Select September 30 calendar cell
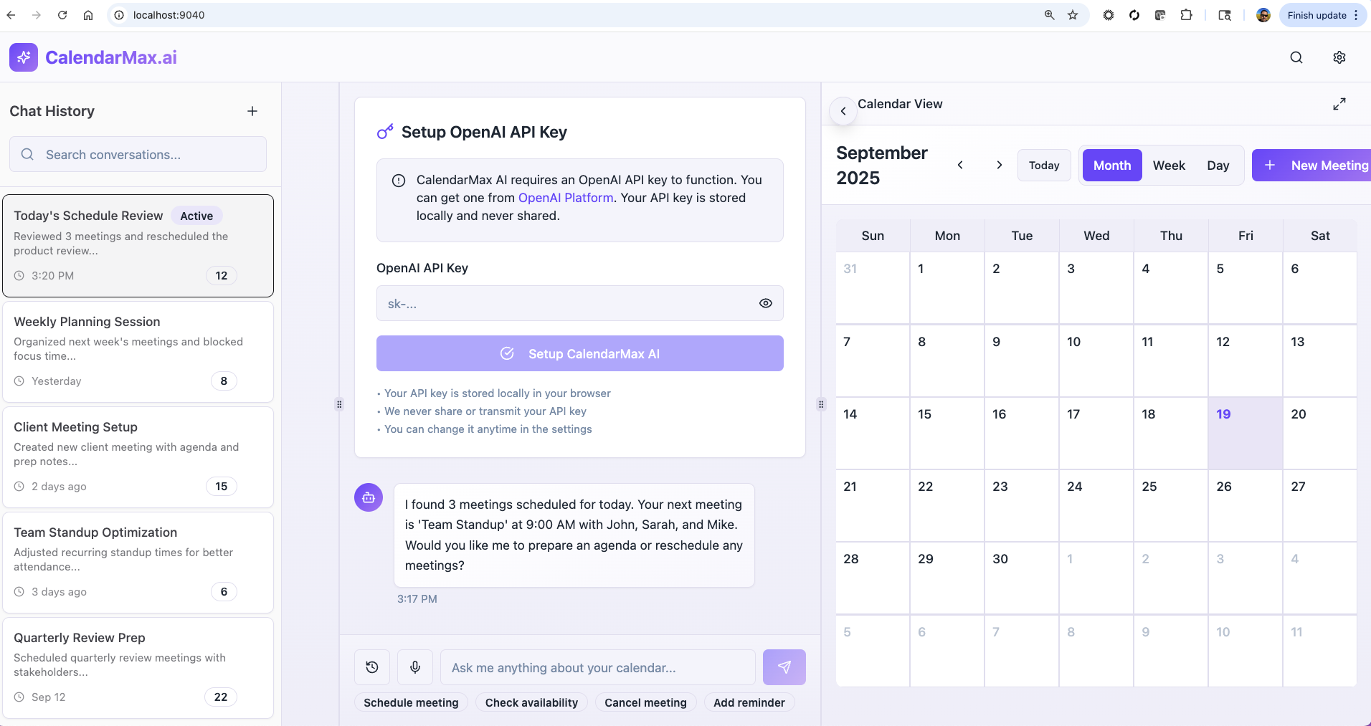The width and height of the screenshot is (1371, 726). click(x=1022, y=578)
